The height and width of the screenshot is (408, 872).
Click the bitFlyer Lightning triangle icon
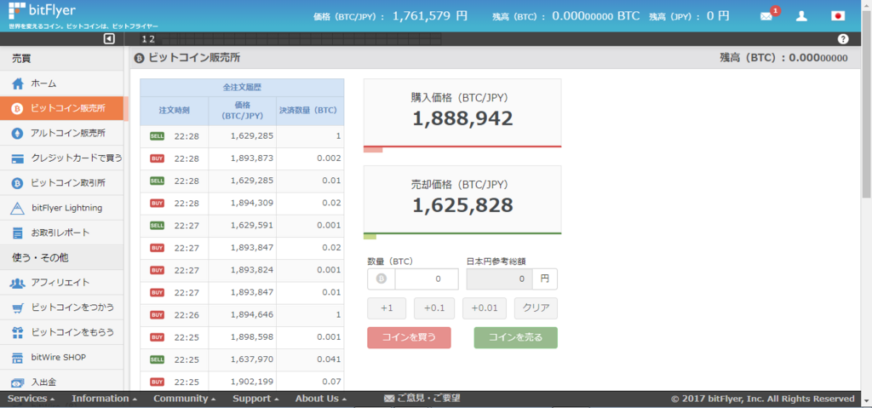pos(18,208)
